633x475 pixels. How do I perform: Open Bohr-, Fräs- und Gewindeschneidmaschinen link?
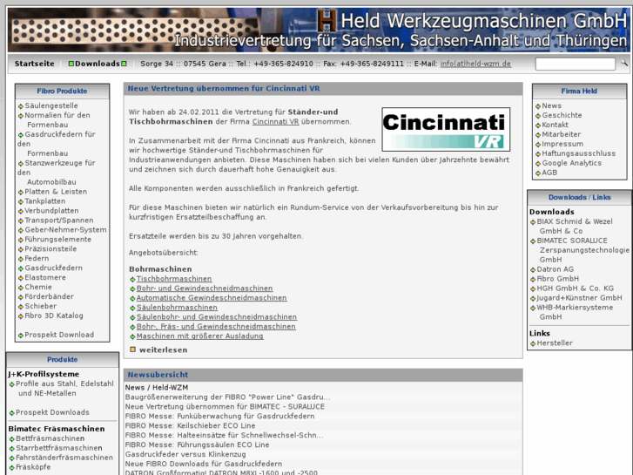[216, 327]
